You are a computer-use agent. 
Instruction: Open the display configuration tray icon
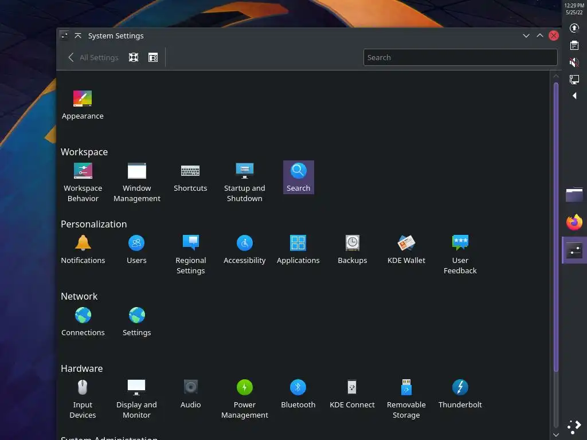(x=574, y=79)
